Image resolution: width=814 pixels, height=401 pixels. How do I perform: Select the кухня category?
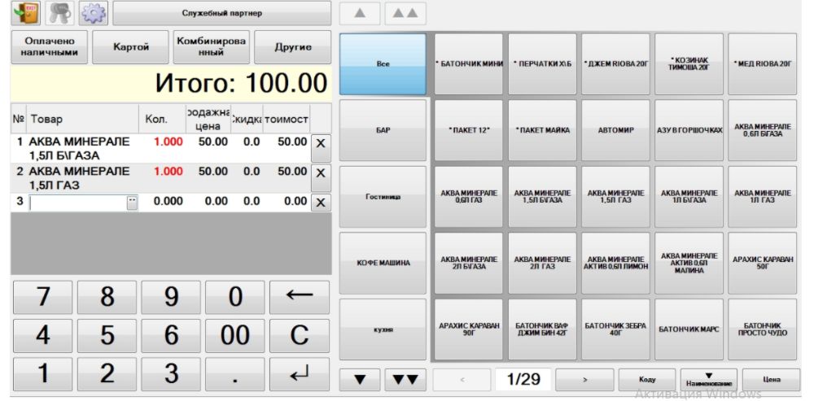point(383,329)
